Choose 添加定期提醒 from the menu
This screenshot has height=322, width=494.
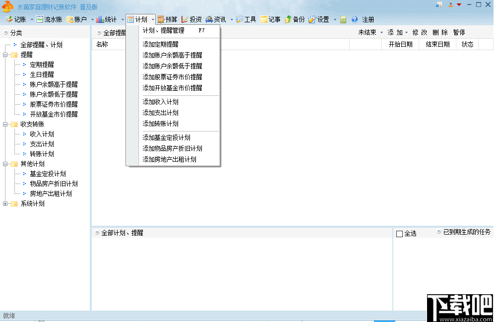179,45
